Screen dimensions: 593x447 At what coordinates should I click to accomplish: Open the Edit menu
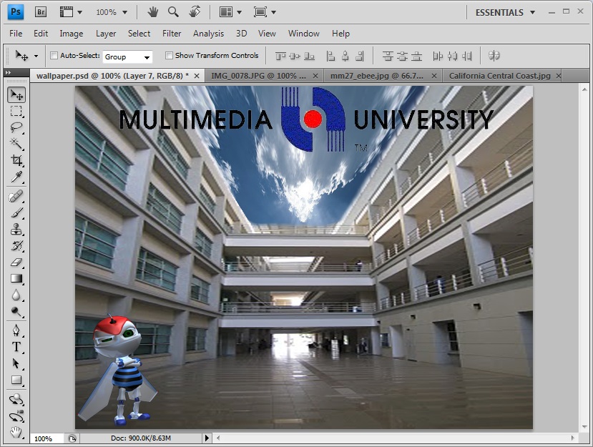coord(41,34)
